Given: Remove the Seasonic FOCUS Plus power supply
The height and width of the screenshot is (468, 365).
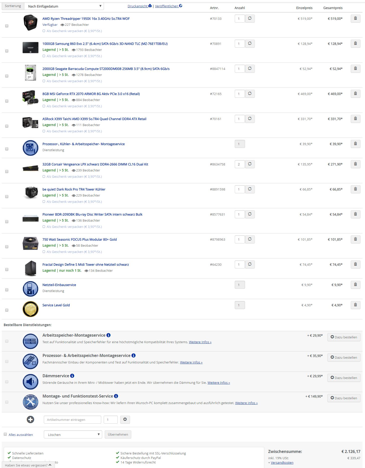Looking at the screenshot, I should pyautogui.click(x=355, y=239).
